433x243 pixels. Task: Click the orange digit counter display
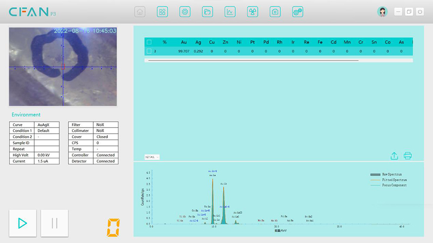tap(113, 227)
